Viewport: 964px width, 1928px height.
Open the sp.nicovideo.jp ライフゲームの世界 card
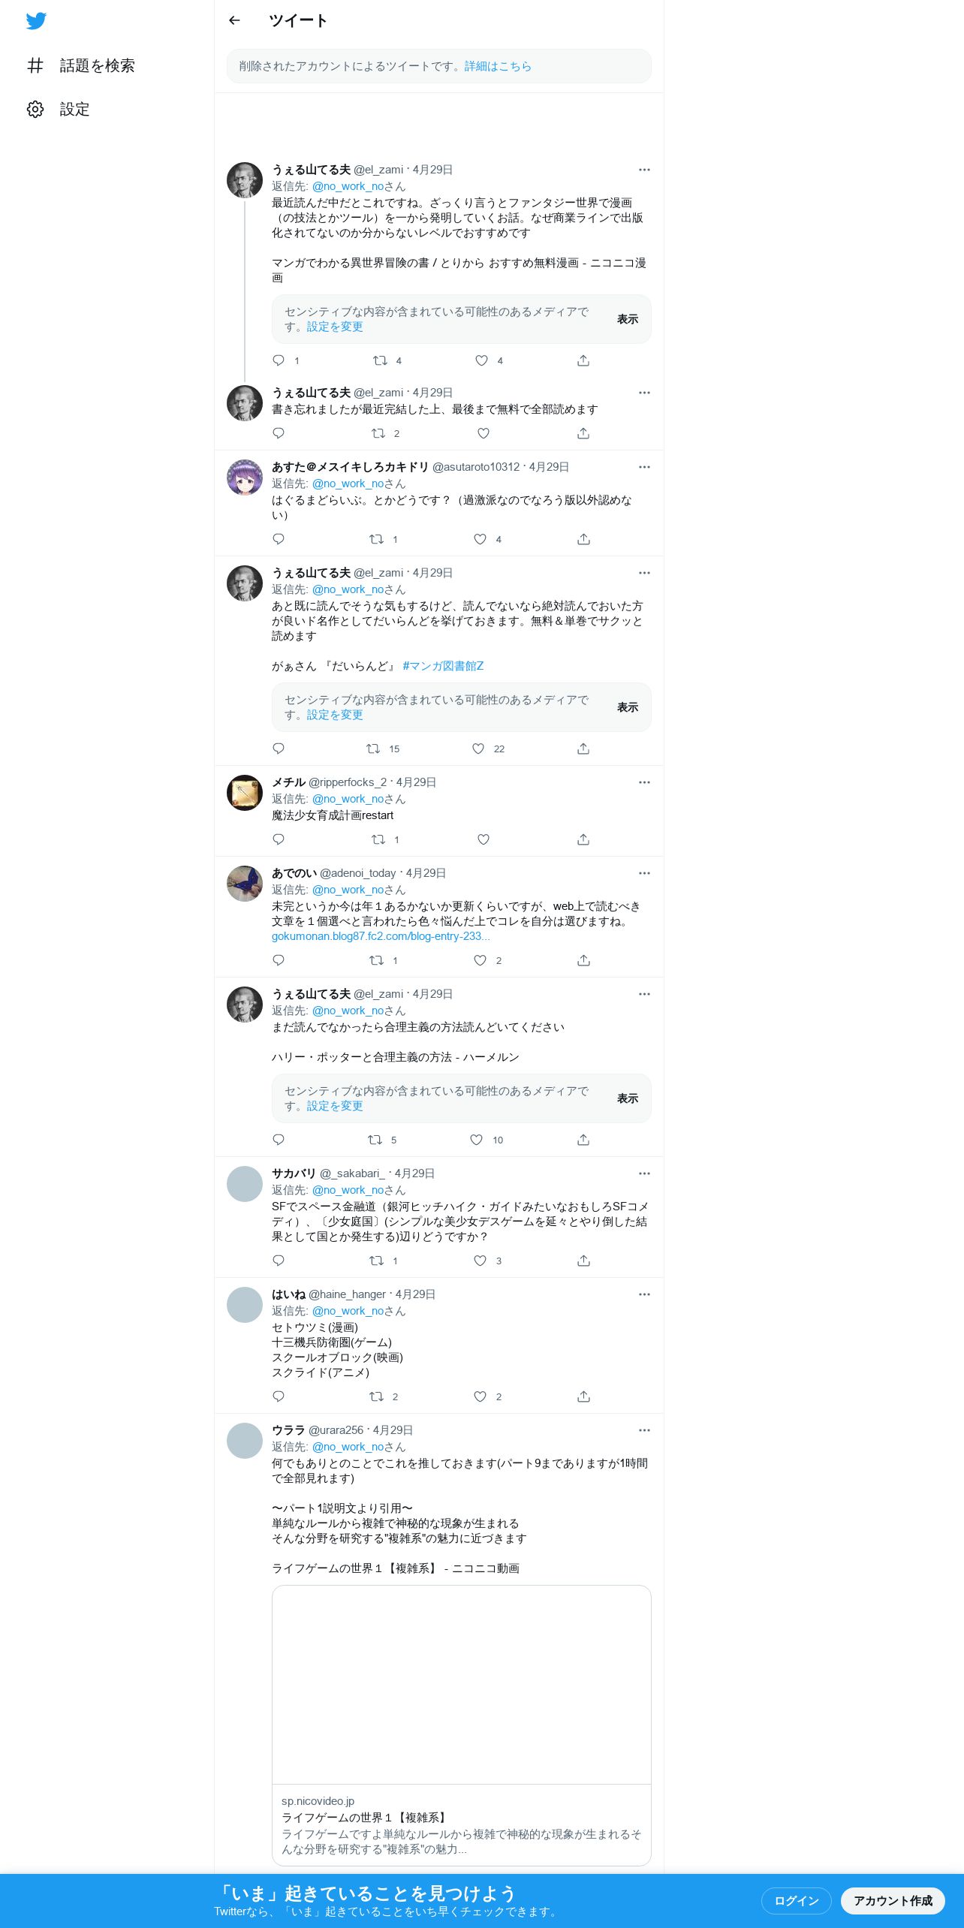point(462,1725)
